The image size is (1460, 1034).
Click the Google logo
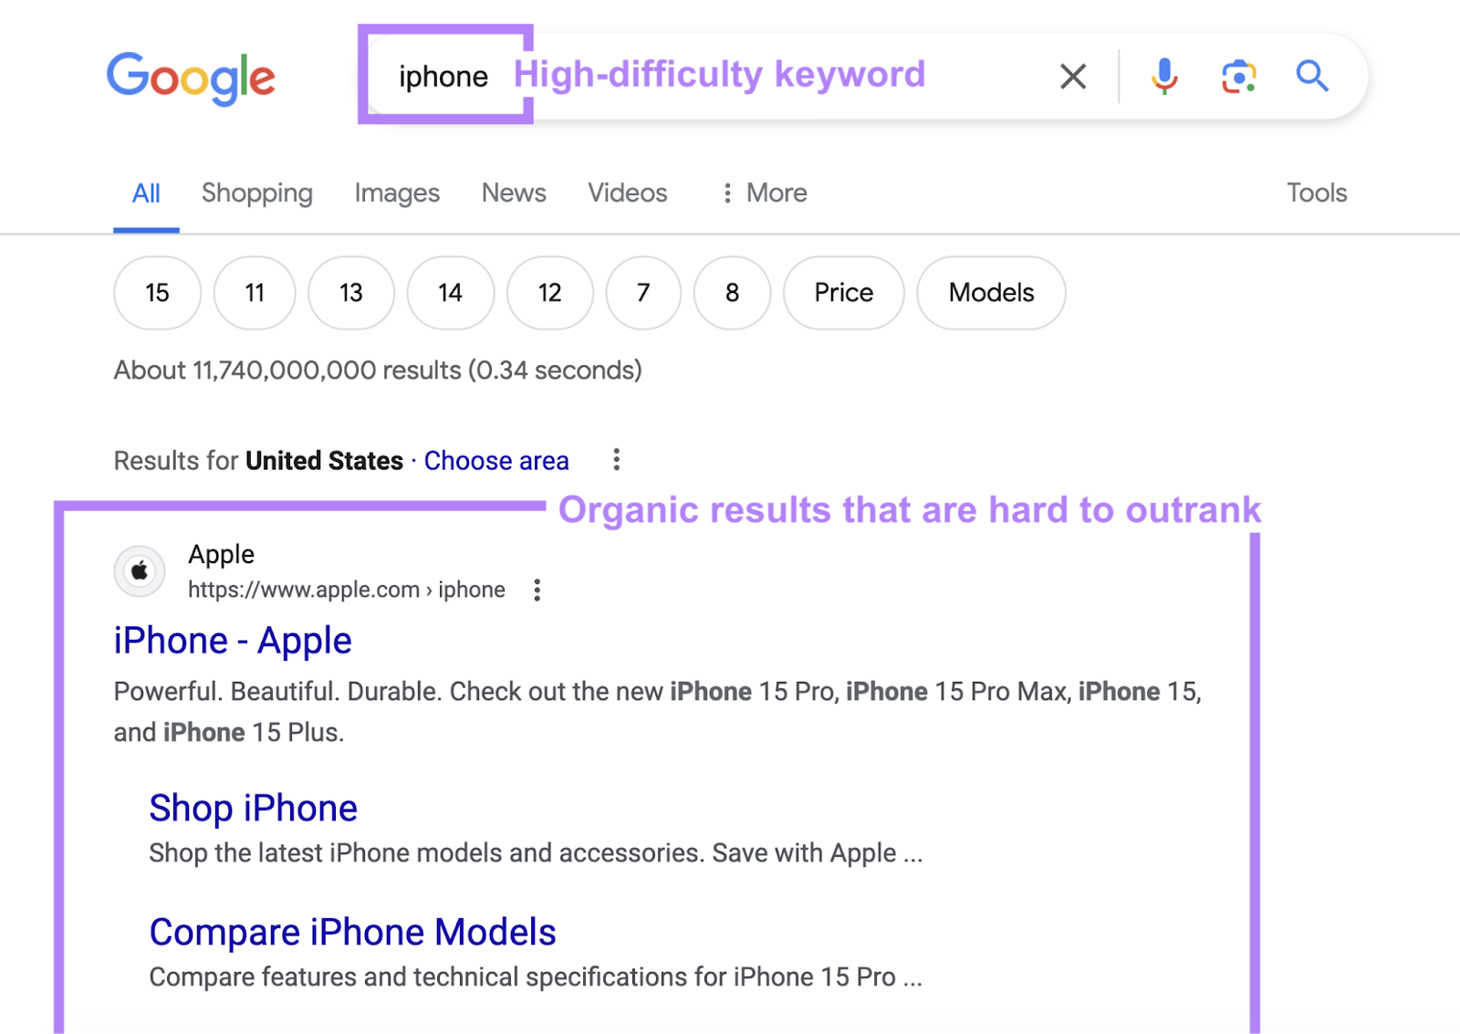[191, 78]
